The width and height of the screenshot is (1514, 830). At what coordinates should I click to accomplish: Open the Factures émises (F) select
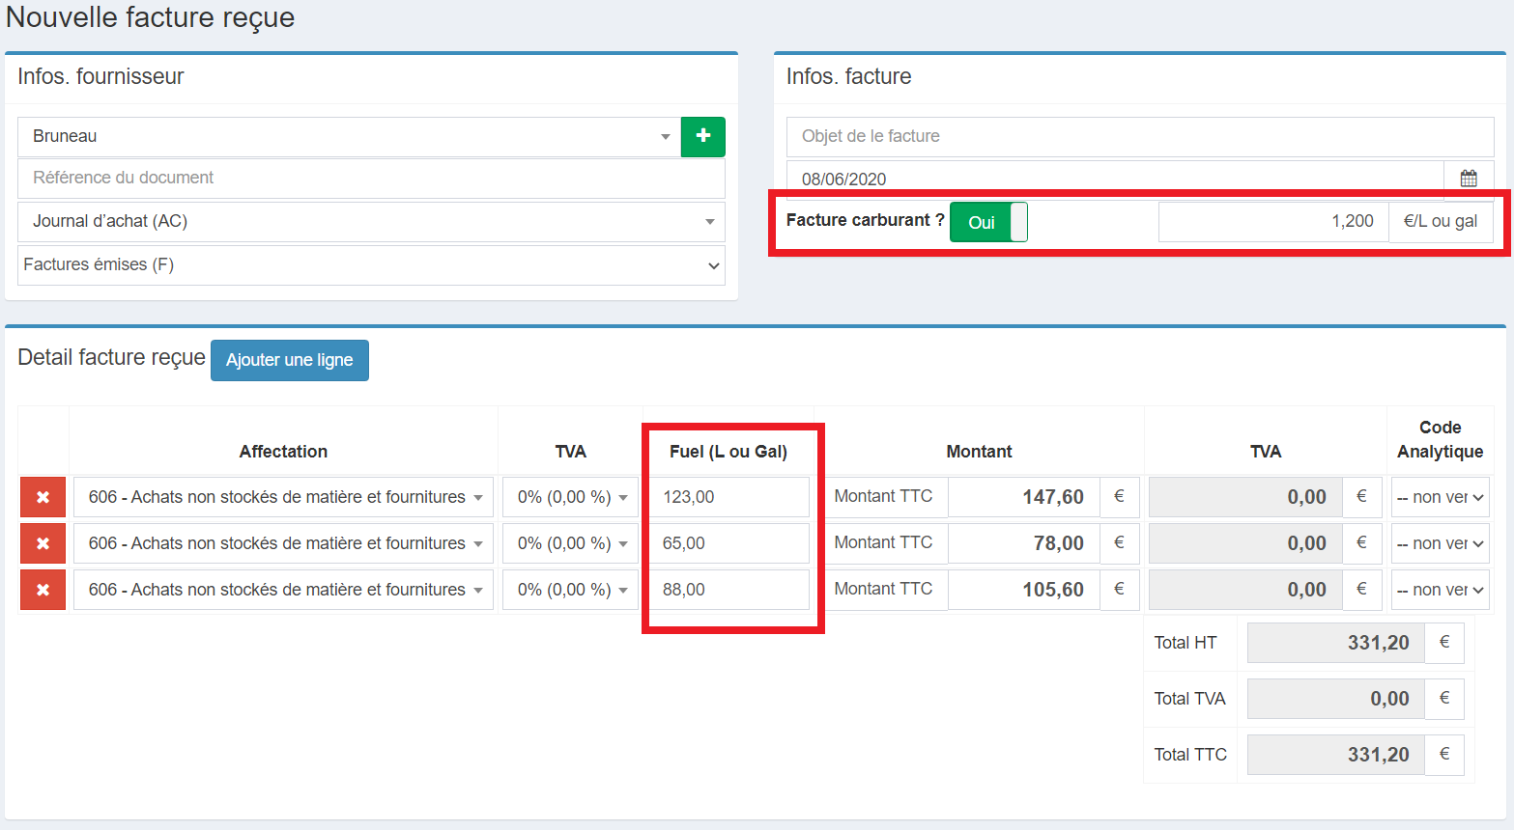tap(371, 264)
